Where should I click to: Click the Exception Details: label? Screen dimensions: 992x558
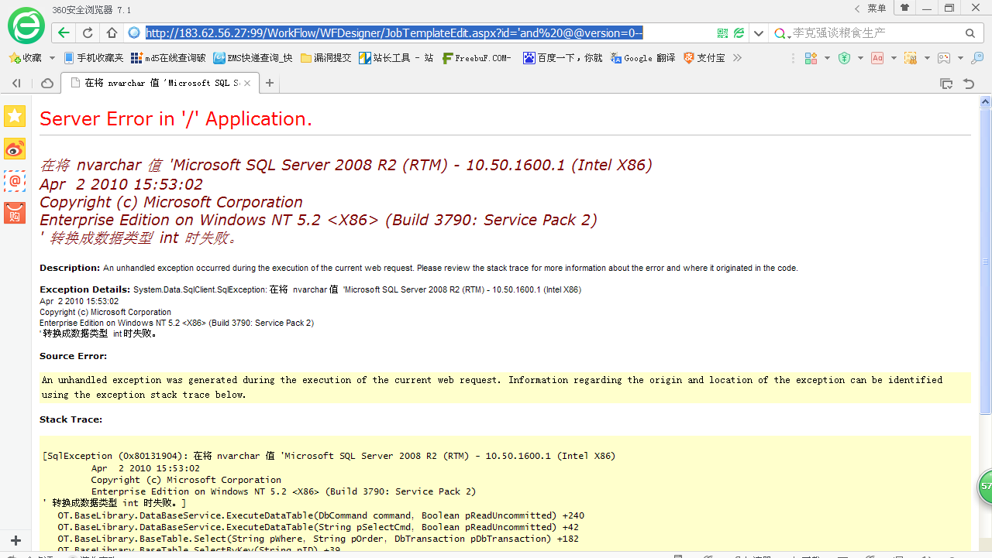[85, 289]
